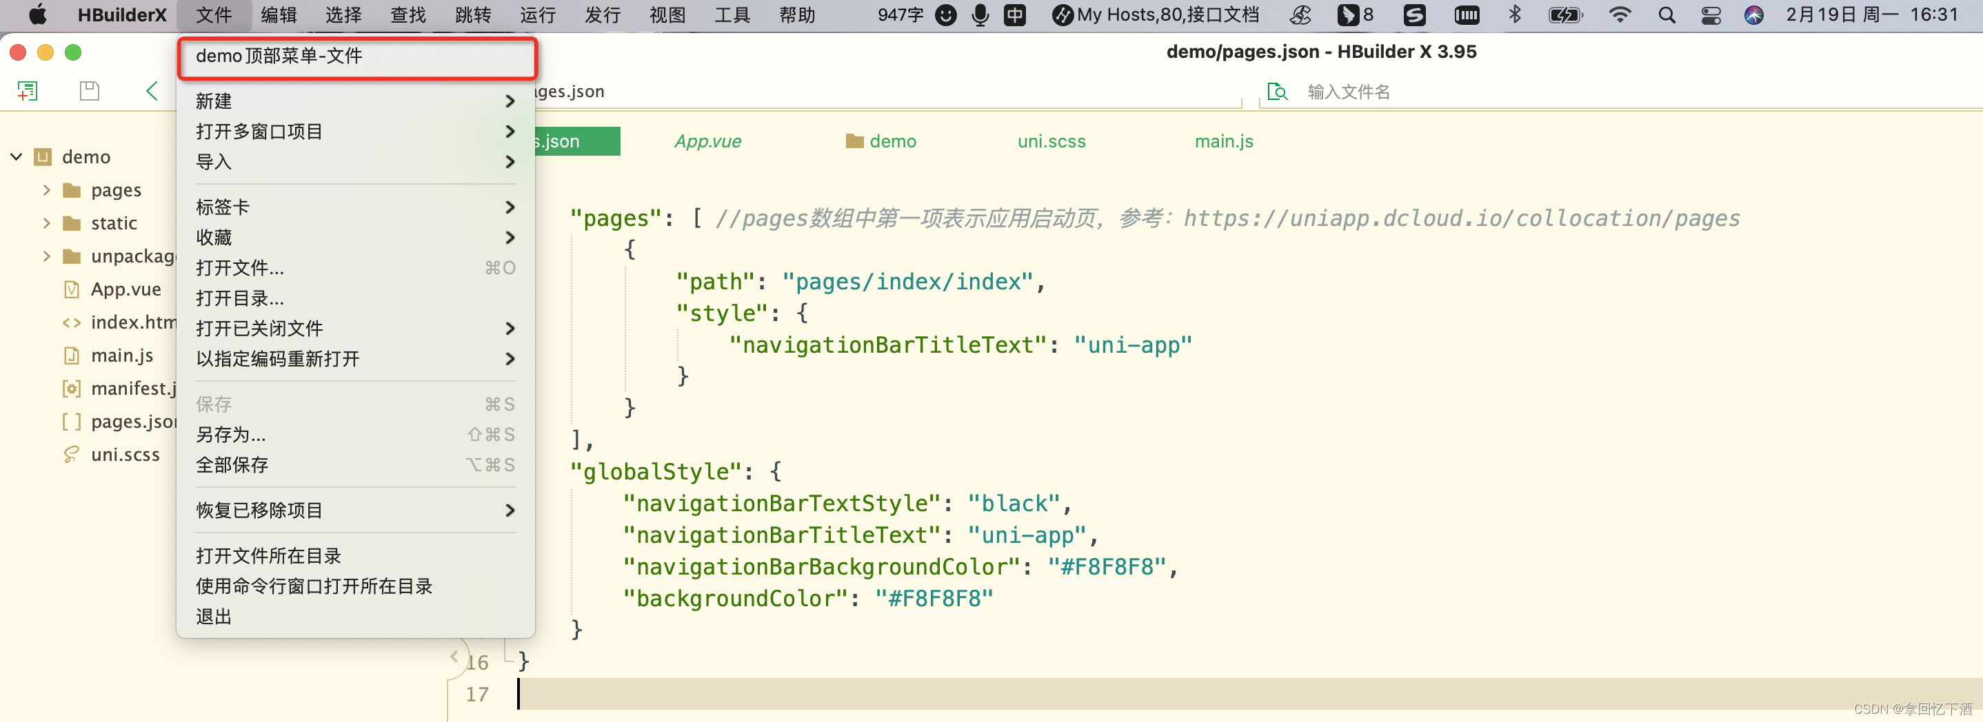1983x722 pixels.
Task: Open Spotlight search icon
Action: [1667, 14]
